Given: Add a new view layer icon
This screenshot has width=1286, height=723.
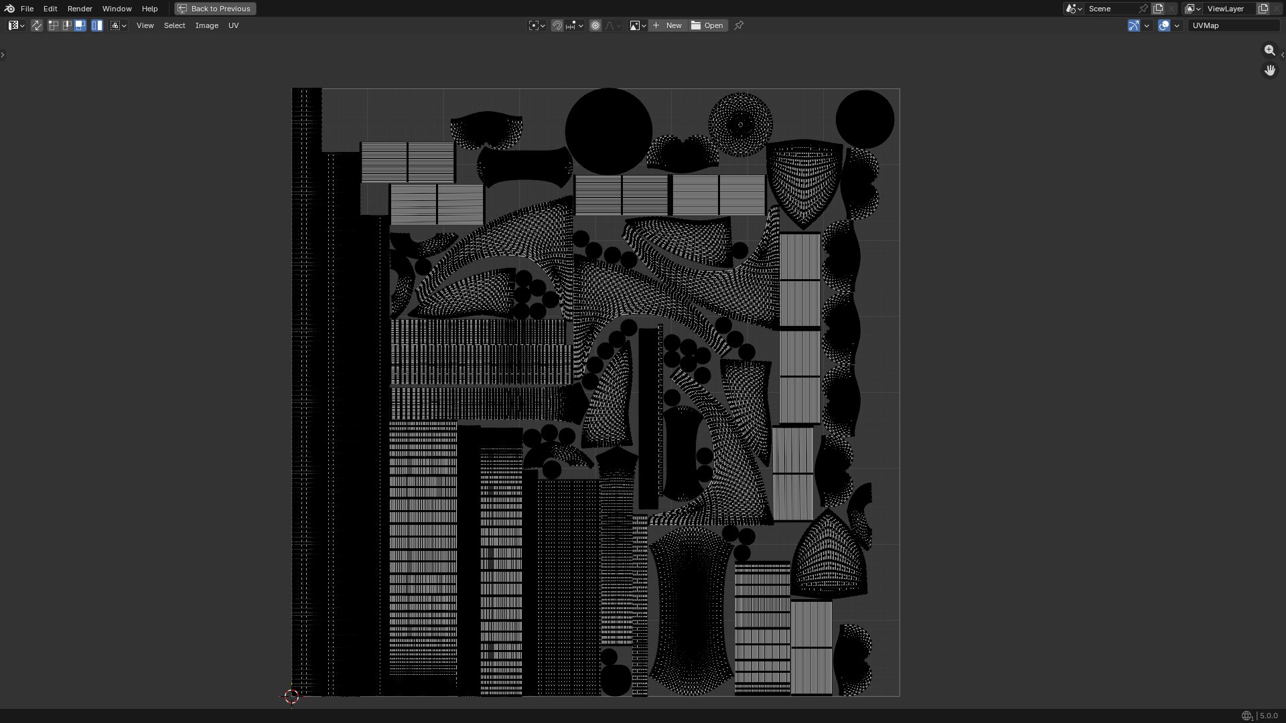Looking at the screenshot, I should 1263,9.
